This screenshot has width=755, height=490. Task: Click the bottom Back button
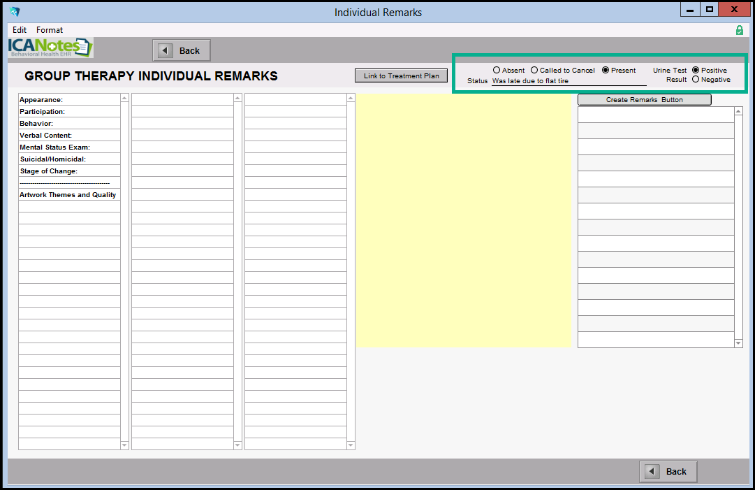click(668, 471)
